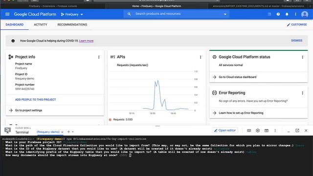Open the Help question mark menu

278,14
